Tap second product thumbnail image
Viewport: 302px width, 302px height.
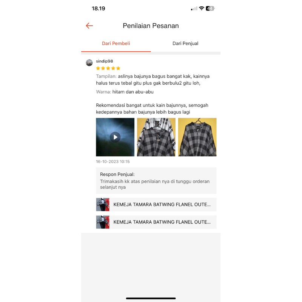click(x=103, y=222)
